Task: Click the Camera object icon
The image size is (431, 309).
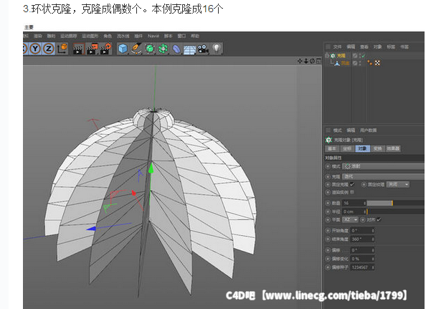Action: click(203, 49)
